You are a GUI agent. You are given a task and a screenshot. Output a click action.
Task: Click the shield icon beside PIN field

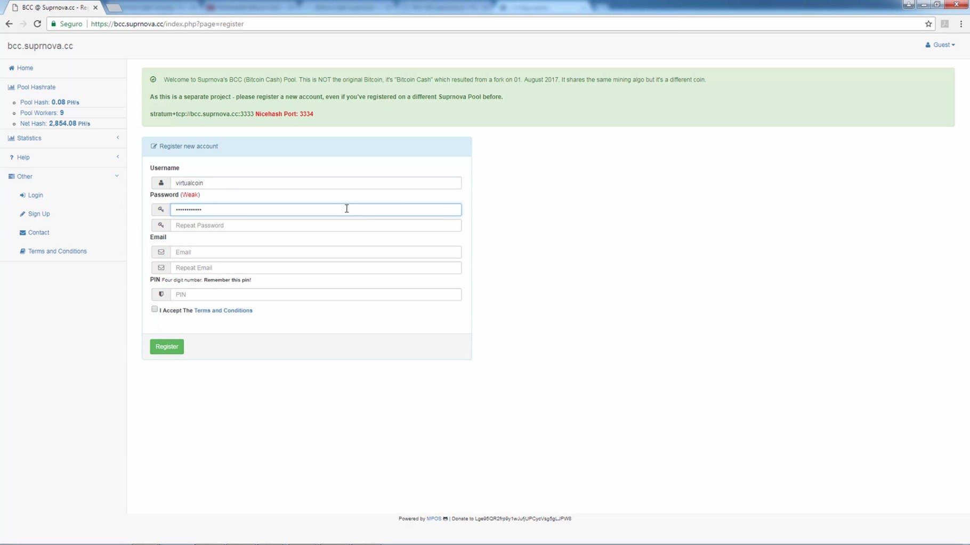[x=161, y=295]
